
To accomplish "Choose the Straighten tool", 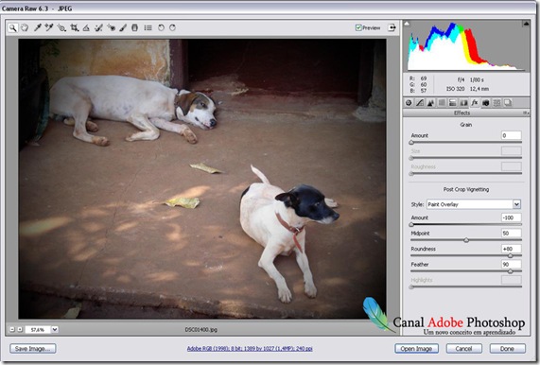I will [x=86, y=27].
